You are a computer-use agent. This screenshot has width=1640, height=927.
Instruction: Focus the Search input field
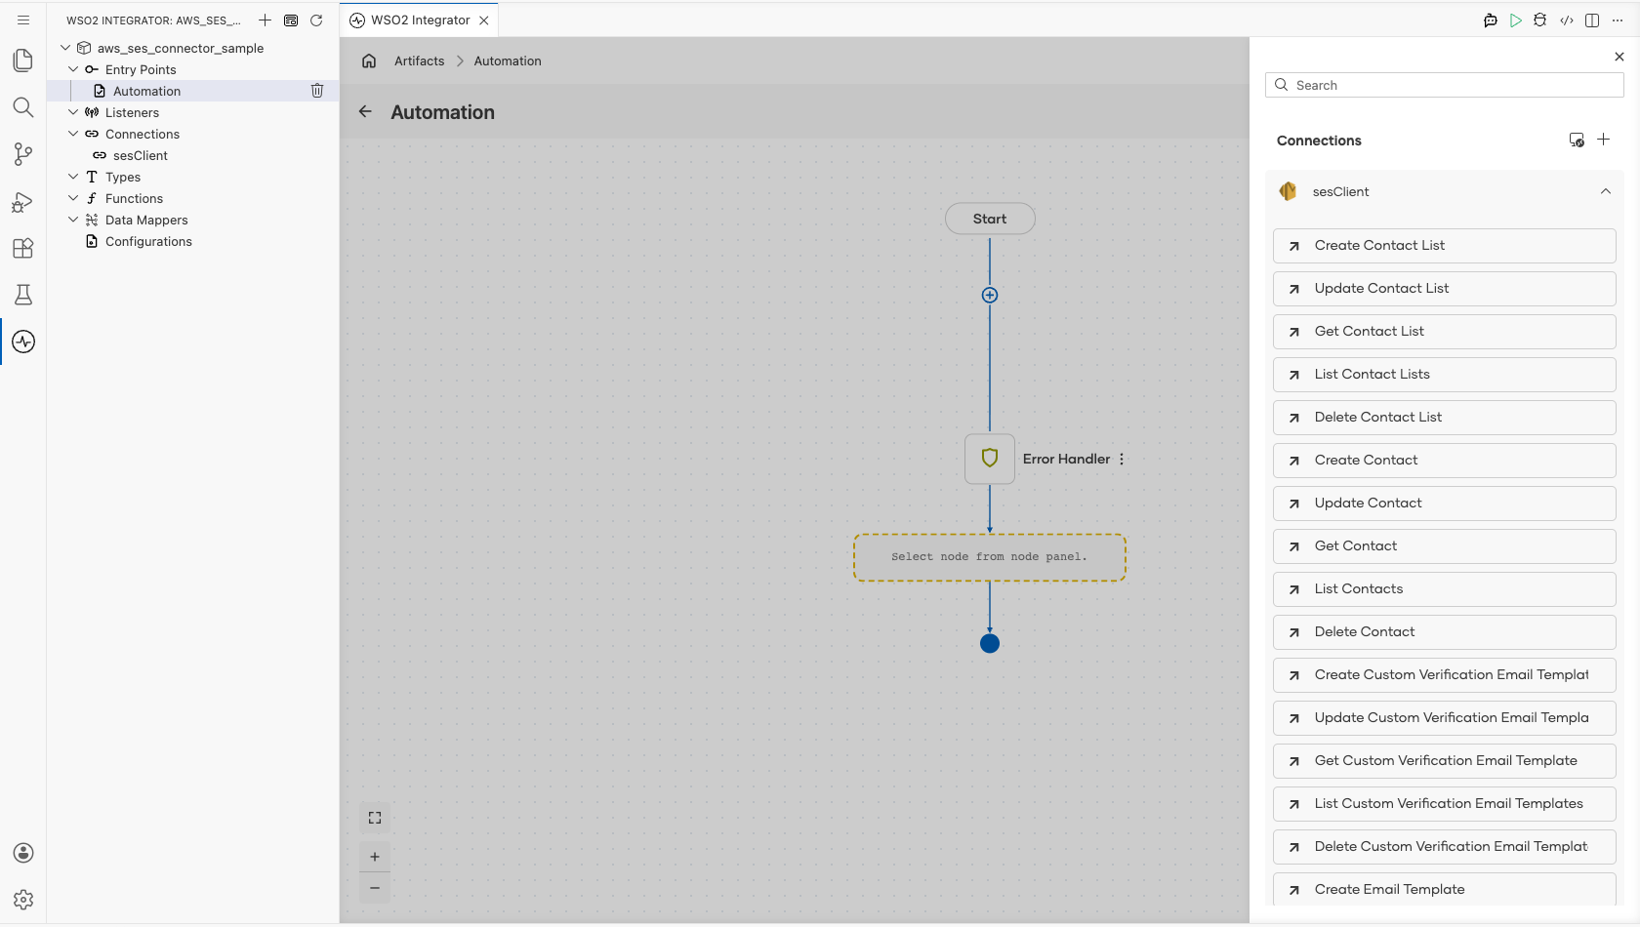point(1444,85)
